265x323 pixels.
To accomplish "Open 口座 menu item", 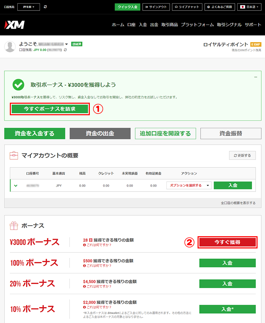I will tap(131, 25).
